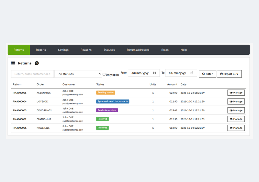Click the Export CSV button

(x=229, y=74)
